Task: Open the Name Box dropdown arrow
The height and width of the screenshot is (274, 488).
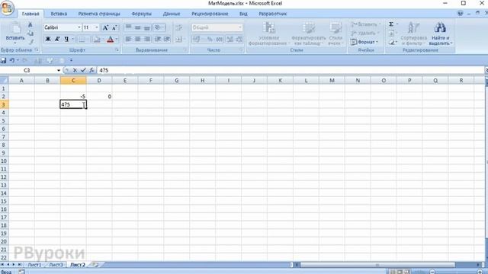Action: tap(58, 71)
